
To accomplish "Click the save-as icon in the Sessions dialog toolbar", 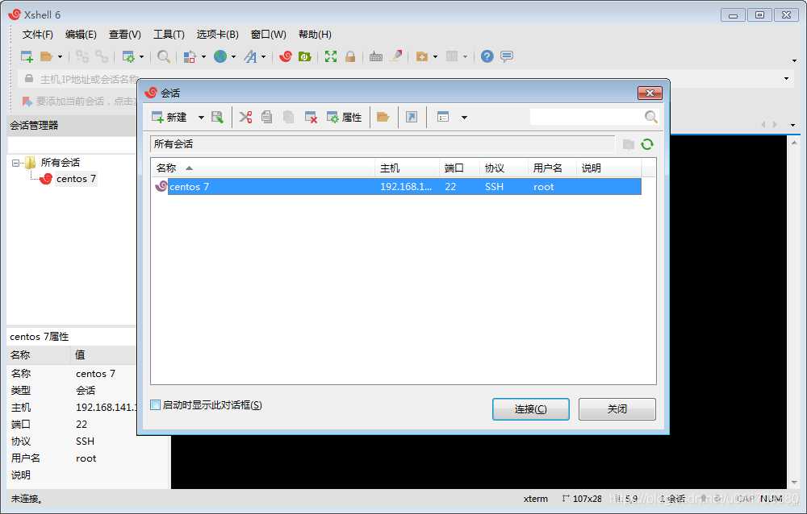I will click(218, 117).
